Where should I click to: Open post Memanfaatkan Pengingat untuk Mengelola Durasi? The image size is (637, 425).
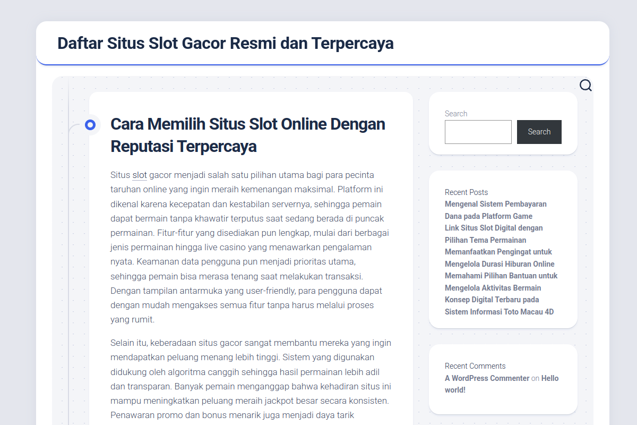point(500,258)
